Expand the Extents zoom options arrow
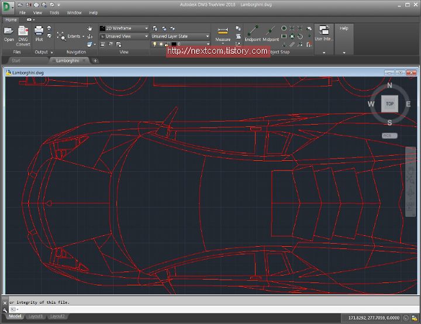The height and width of the screenshot is (324, 421). (x=83, y=36)
